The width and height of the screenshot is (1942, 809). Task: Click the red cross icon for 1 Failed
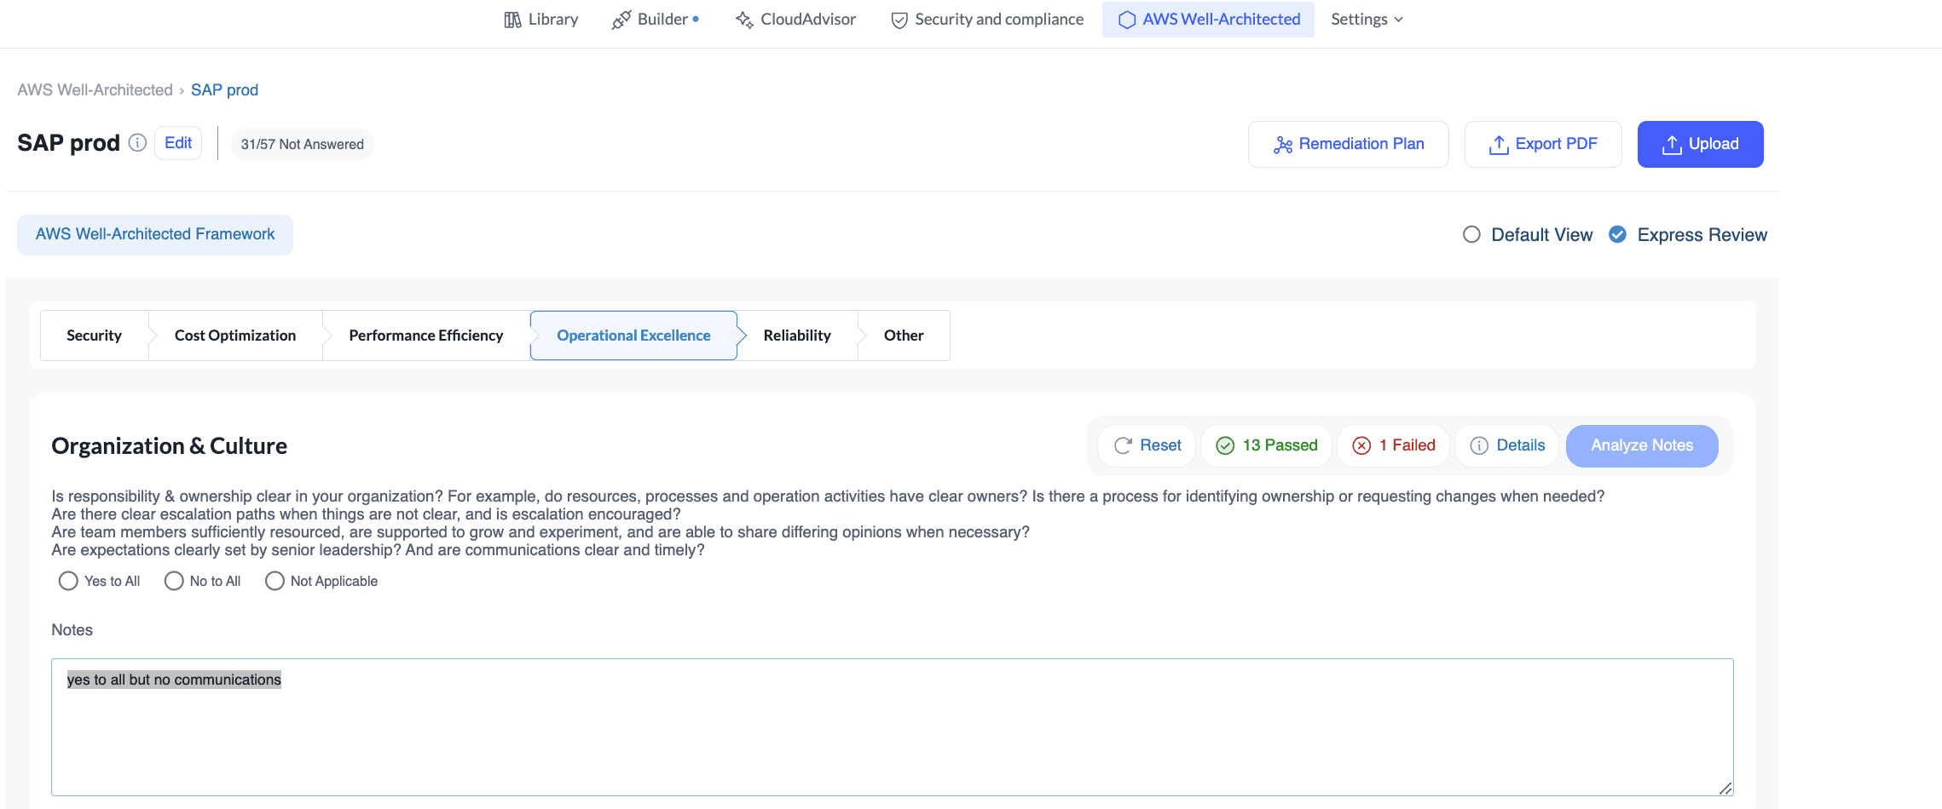tap(1362, 445)
